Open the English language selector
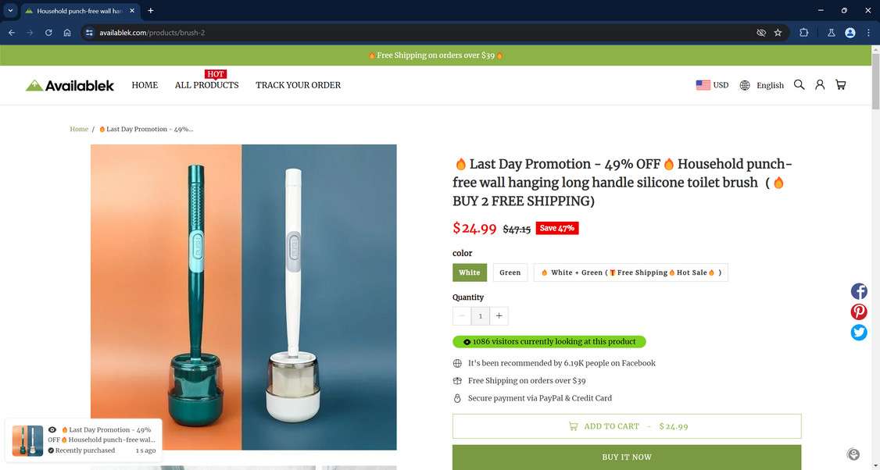 [x=761, y=85]
